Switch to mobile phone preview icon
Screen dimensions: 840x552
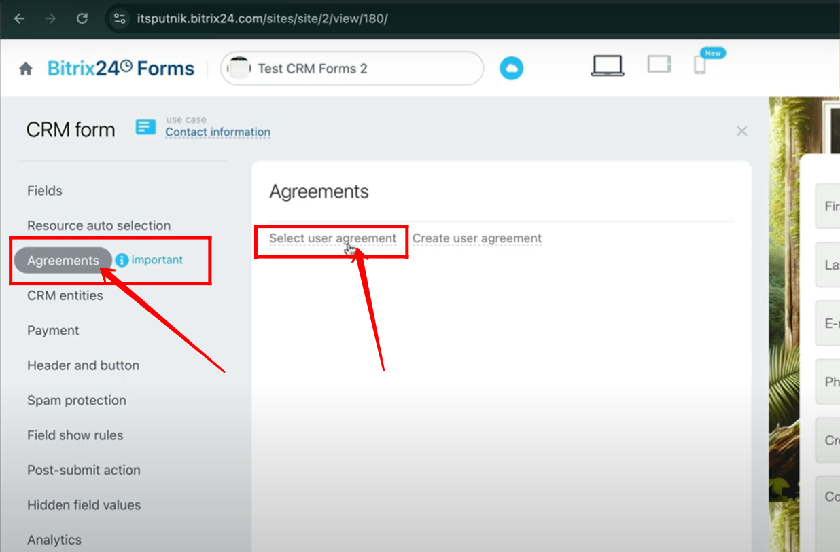[x=700, y=65]
